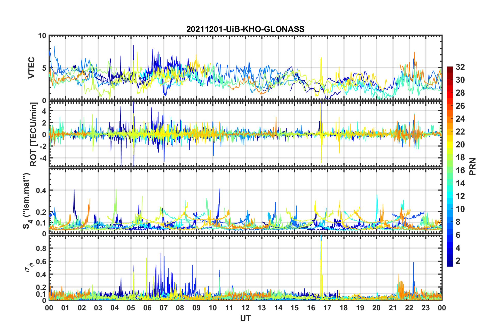
Task: Click the VTEC y-axis tick 5
Action: (44, 68)
